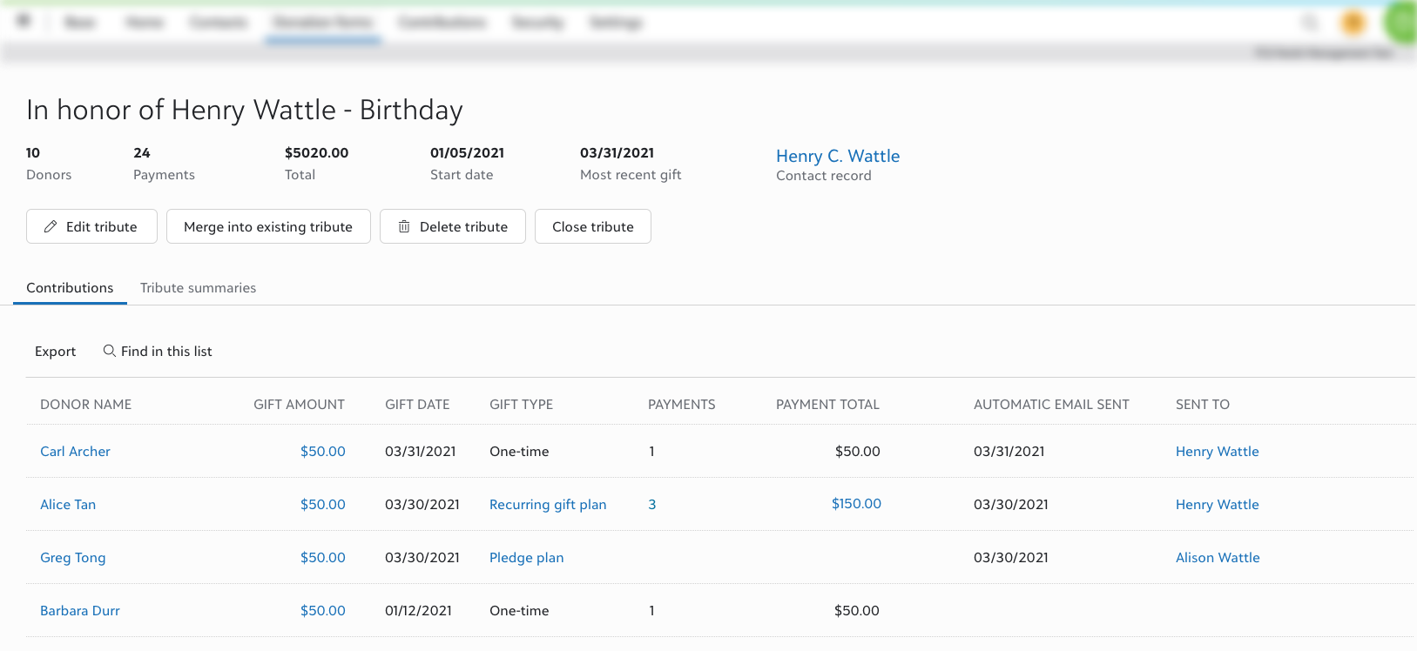Open donor Barbara Durr's record
Viewport: 1417px width, 651px height.
80,611
